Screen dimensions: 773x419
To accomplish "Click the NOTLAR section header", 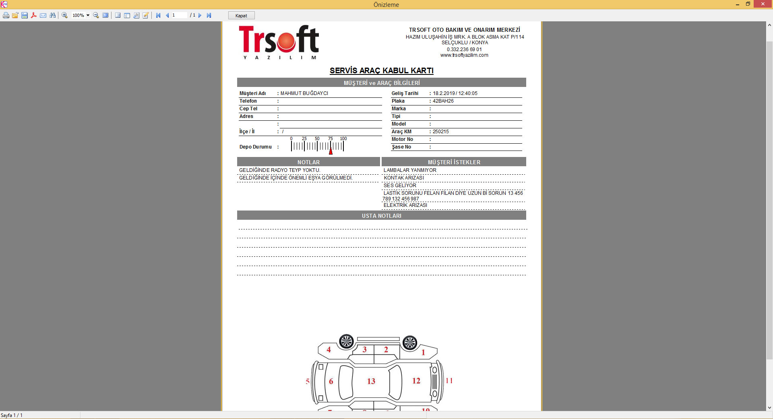I will coord(308,162).
